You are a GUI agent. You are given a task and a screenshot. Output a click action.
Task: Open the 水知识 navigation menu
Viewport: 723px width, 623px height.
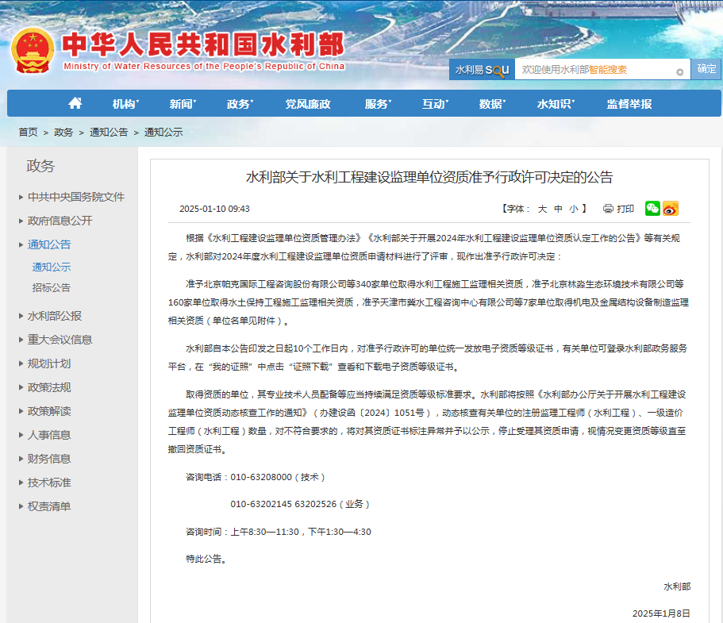556,104
